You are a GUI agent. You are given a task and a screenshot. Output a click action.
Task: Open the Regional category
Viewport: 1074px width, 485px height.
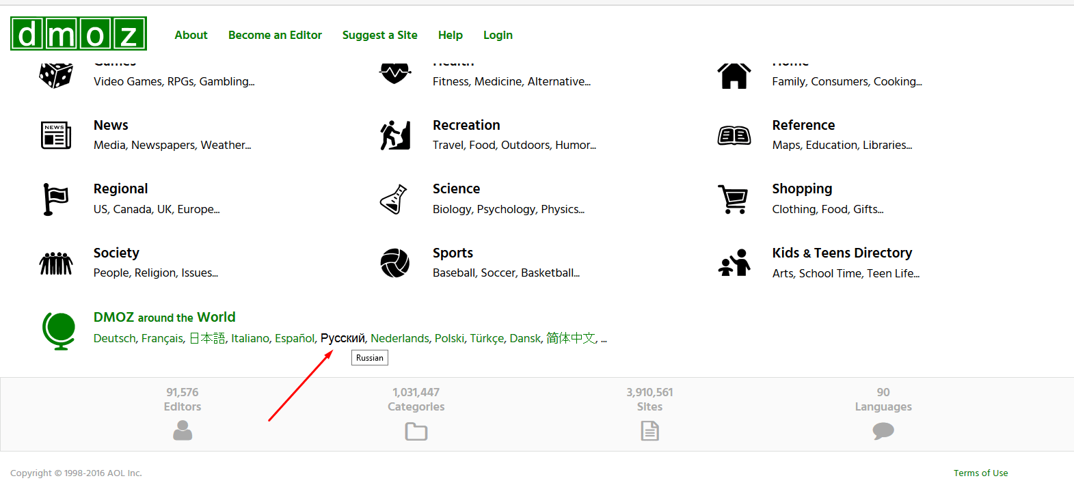tap(120, 189)
